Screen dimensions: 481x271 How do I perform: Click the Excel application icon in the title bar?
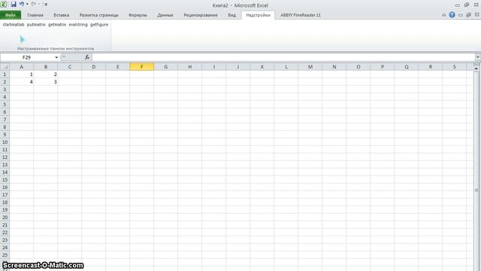point(3,4)
